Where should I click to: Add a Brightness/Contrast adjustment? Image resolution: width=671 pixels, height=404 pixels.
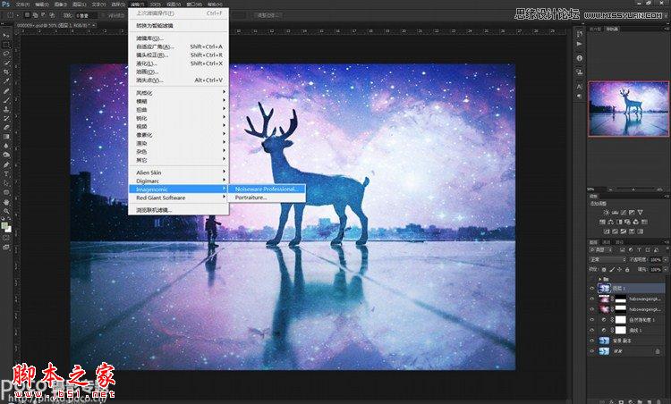click(x=606, y=213)
